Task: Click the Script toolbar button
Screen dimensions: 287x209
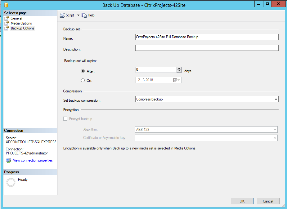Action: click(67, 15)
